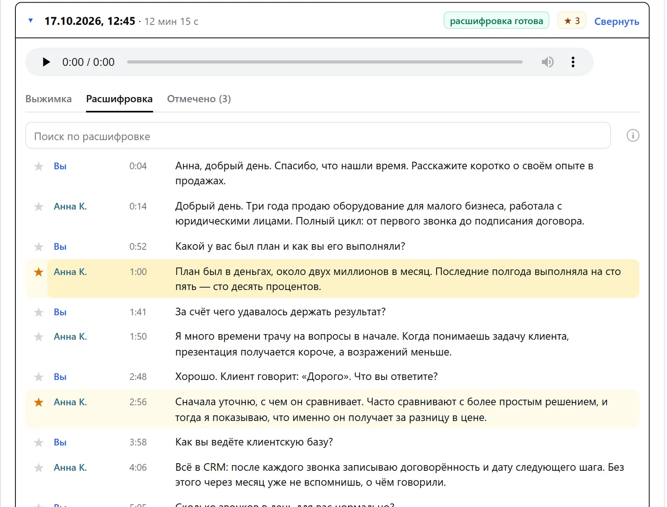Viewport: 667px width, 507px height.
Task: Star the 2:48 line by Вы
Action: (x=38, y=377)
